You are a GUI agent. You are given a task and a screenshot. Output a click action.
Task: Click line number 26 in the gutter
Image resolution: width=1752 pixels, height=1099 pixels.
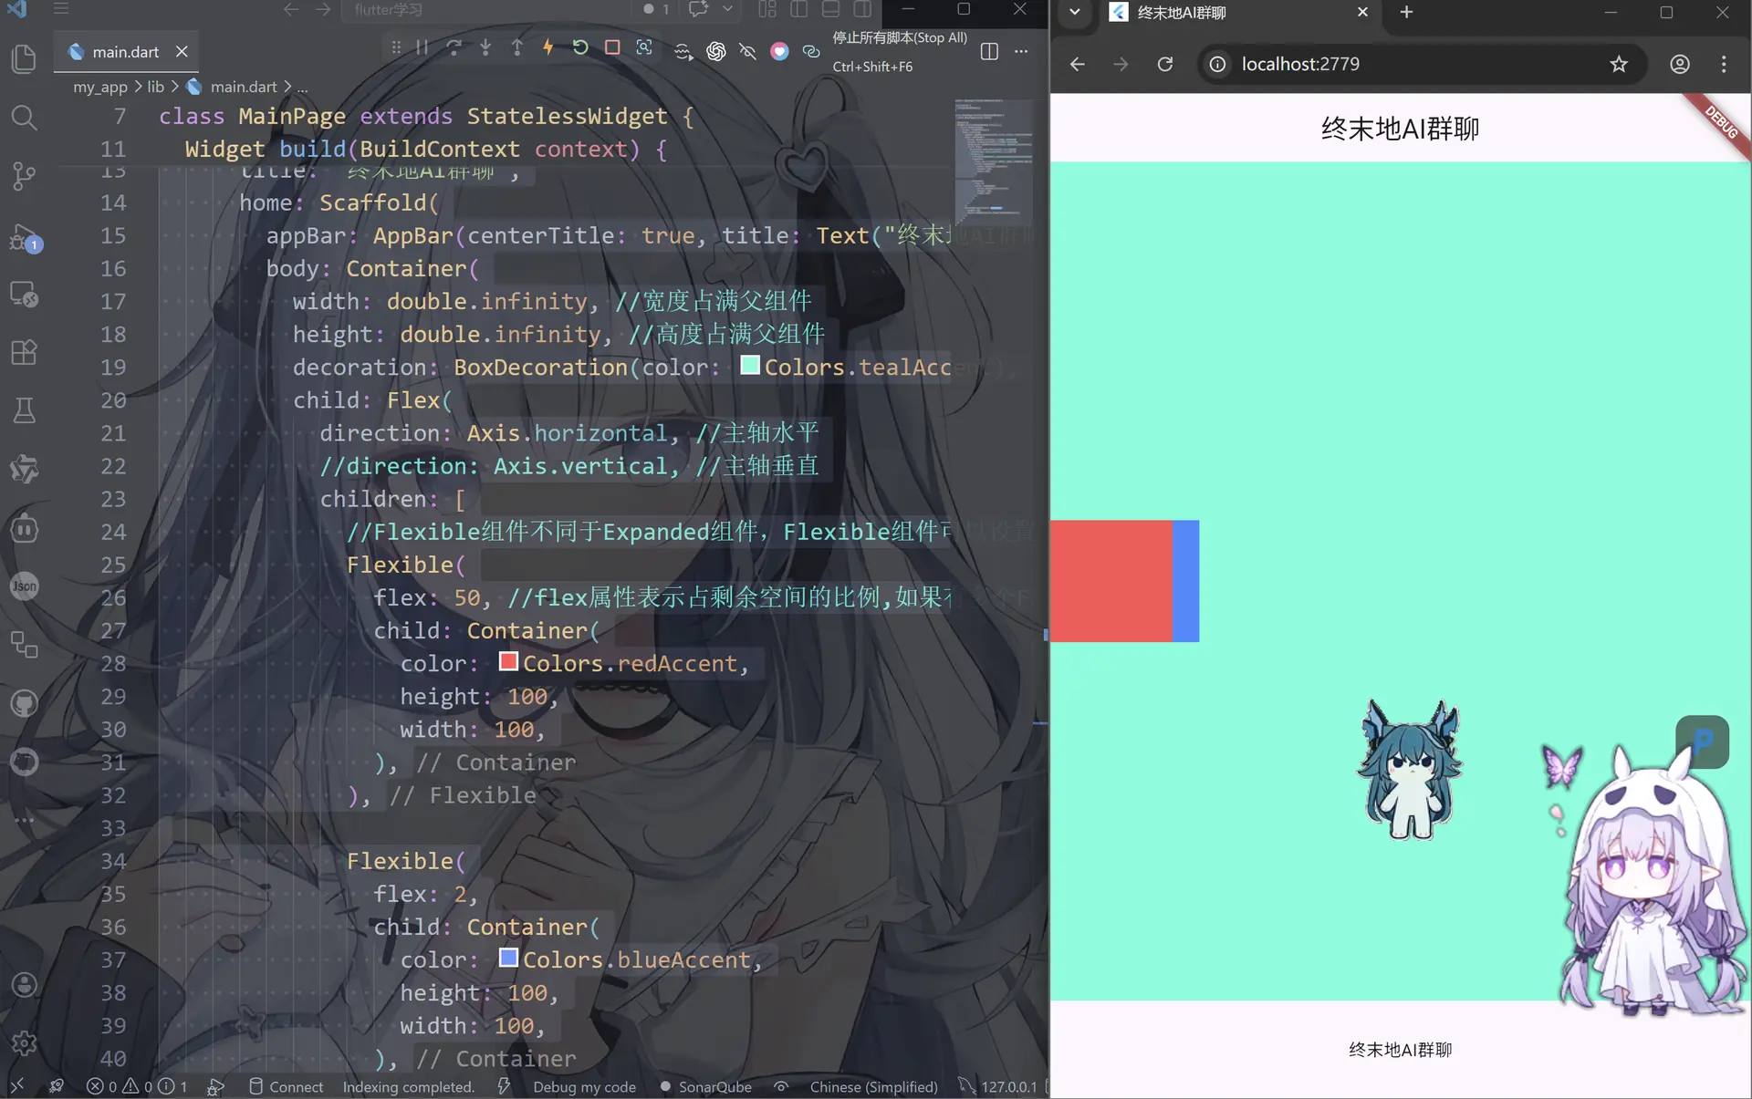pos(113,598)
